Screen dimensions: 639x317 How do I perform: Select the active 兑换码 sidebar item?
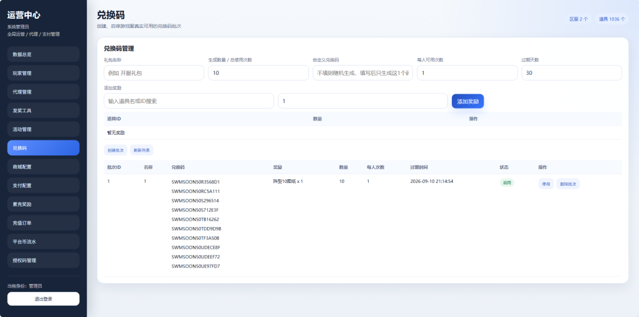point(43,148)
